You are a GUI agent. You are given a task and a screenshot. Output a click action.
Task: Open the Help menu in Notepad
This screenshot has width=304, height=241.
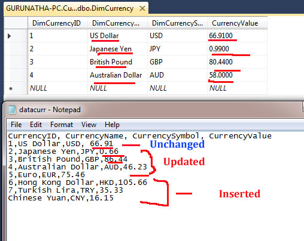[112, 125]
